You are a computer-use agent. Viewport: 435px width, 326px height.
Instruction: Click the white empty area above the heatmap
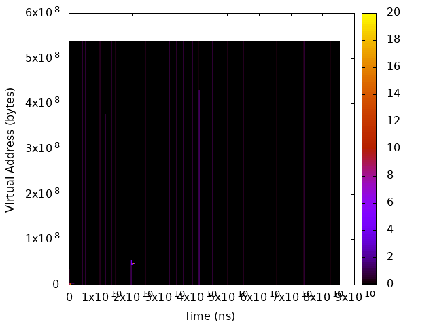[x=211, y=27]
